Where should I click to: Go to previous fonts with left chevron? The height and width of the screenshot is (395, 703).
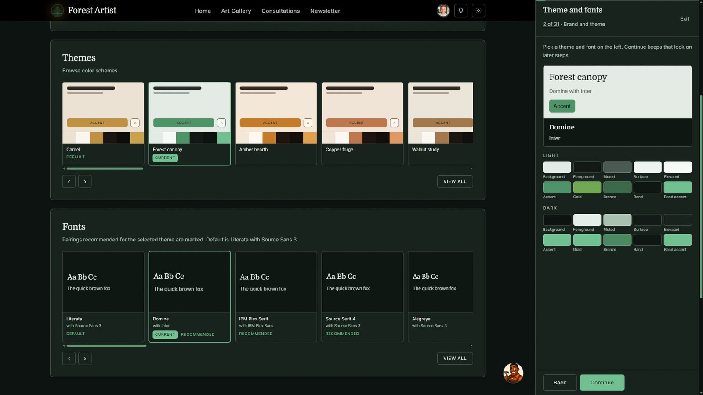tap(69, 359)
